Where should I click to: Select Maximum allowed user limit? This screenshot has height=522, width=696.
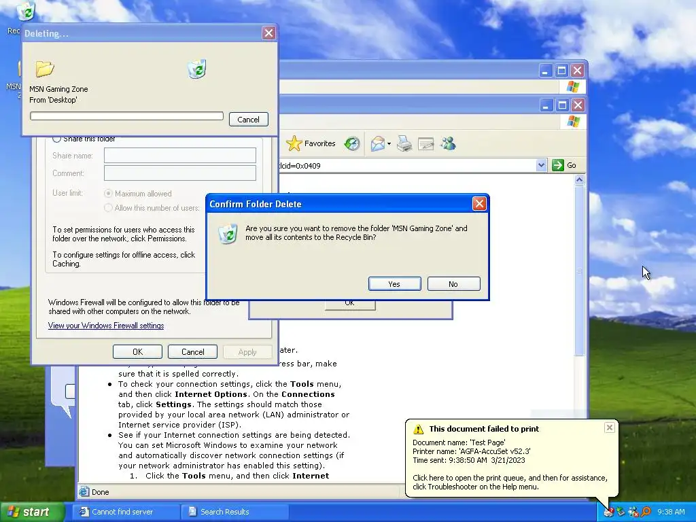tap(108, 194)
